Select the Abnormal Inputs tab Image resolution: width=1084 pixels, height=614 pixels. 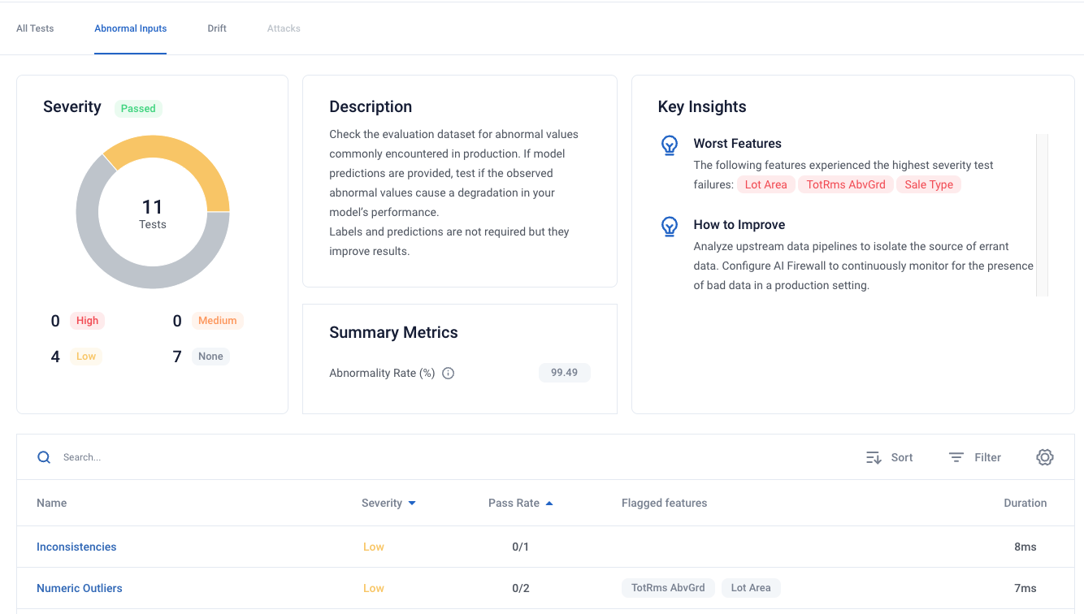(130, 28)
